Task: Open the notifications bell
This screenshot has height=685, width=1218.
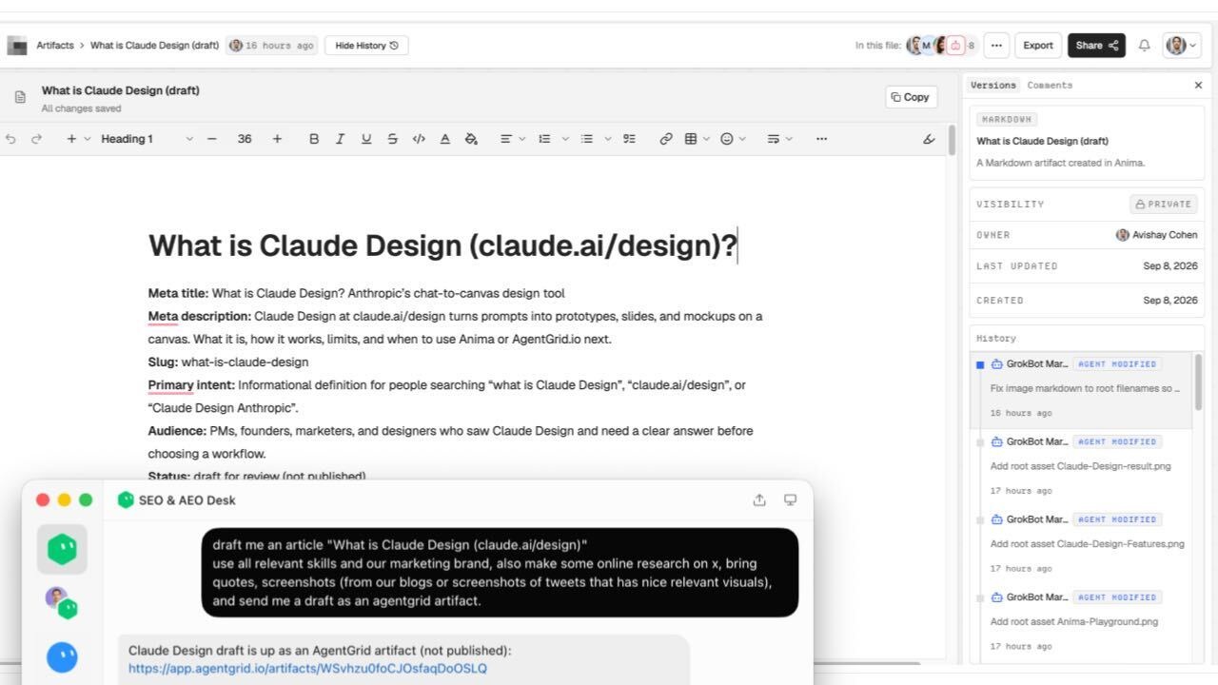Action: [x=1145, y=46]
